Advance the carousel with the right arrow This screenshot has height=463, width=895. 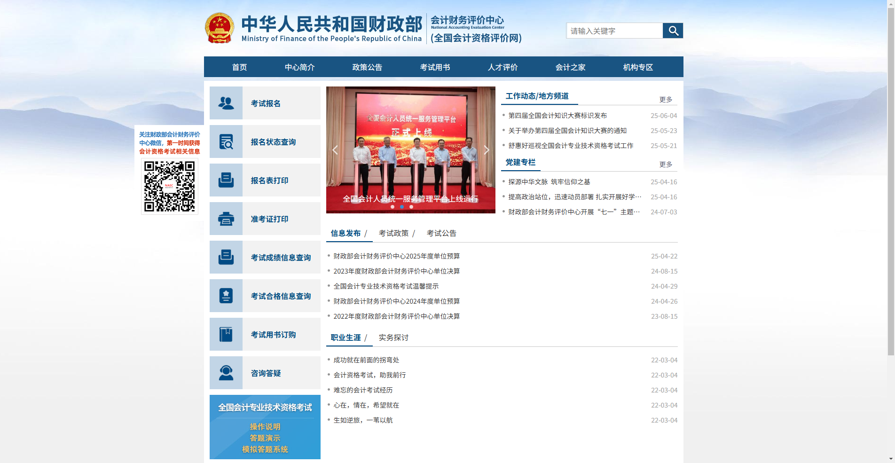[x=487, y=149]
